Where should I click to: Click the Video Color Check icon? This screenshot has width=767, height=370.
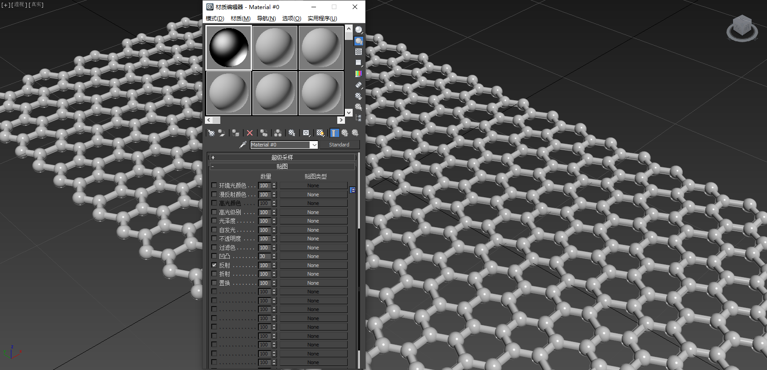click(x=359, y=73)
